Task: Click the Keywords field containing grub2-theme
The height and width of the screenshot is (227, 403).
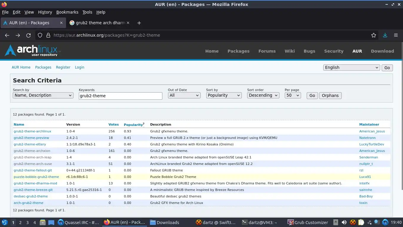Action: 120,96
